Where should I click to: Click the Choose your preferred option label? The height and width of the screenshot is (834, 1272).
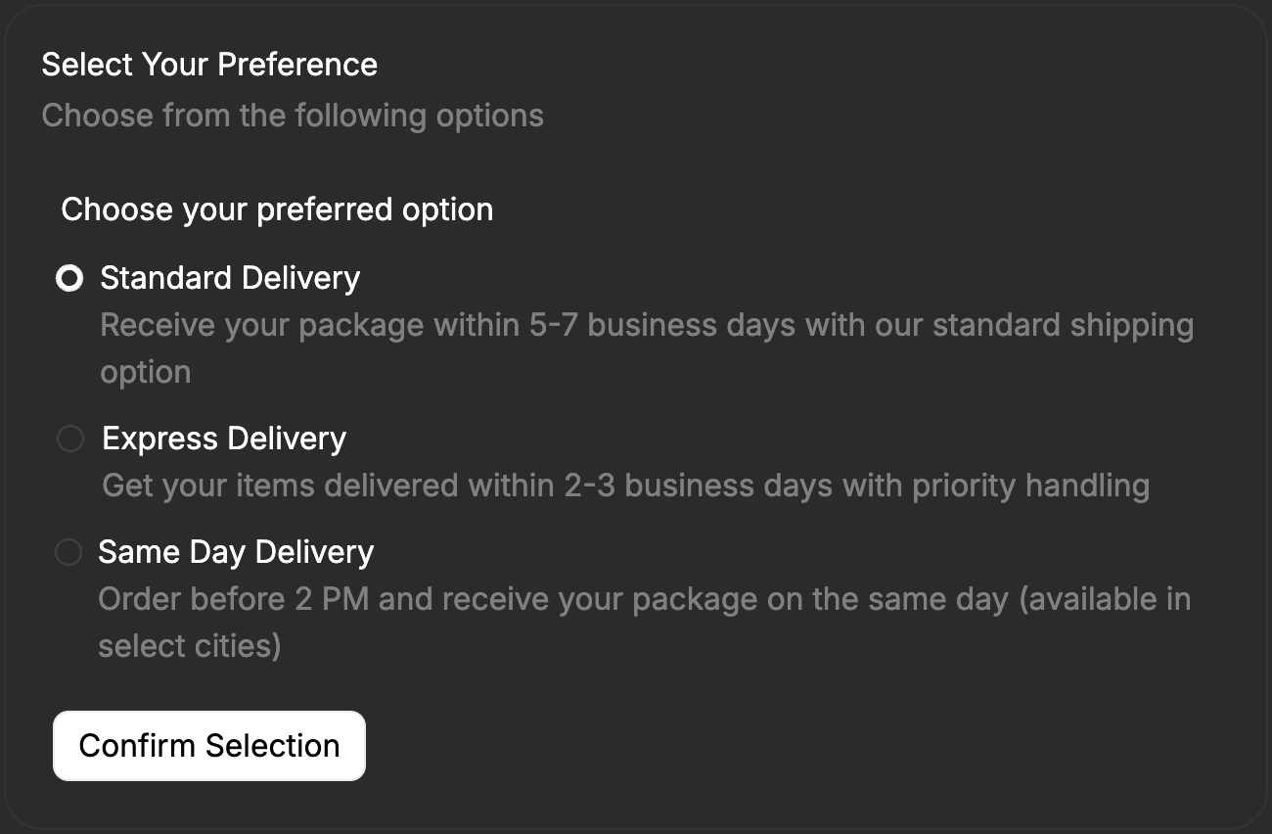pos(277,209)
